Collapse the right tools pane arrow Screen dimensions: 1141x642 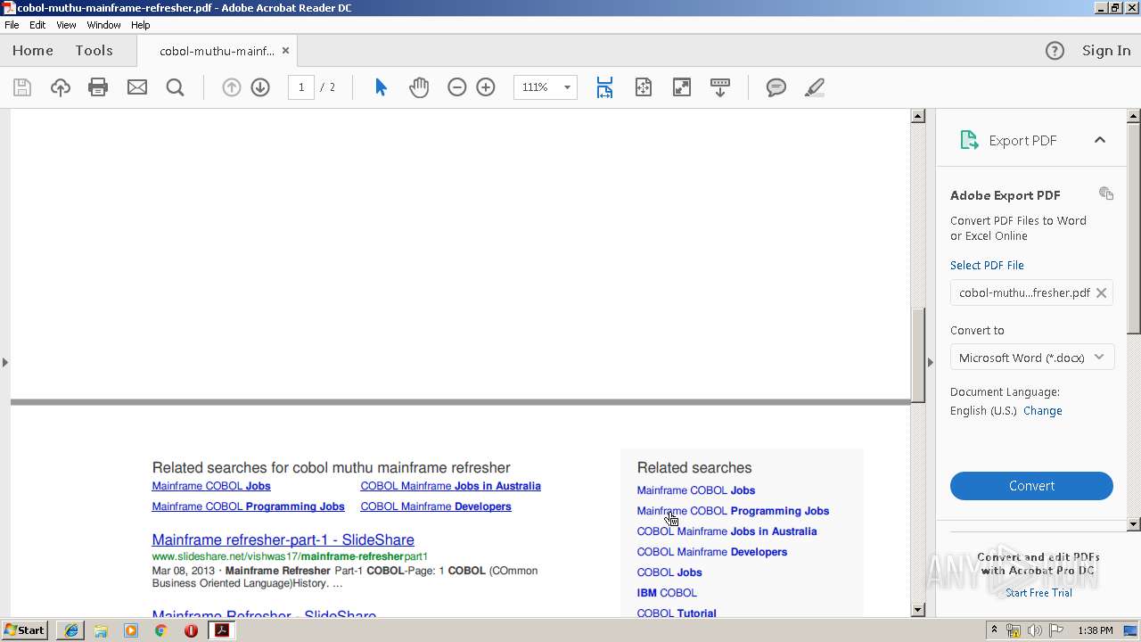931,362
